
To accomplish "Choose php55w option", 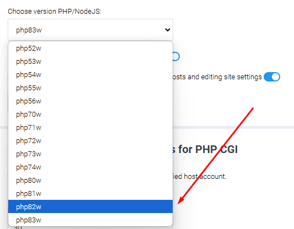I will point(90,88).
